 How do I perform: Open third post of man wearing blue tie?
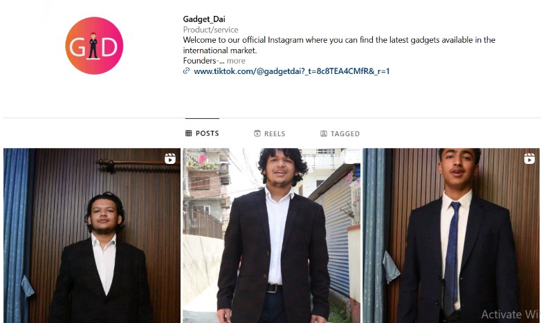pyautogui.click(x=452, y=236)
